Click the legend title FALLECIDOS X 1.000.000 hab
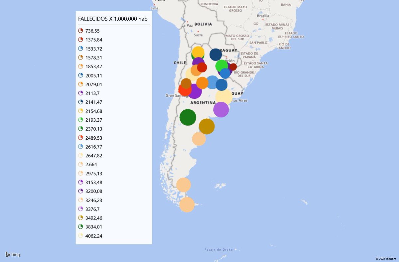The width and height of the screenshot is (399, 262). (113, 19)
